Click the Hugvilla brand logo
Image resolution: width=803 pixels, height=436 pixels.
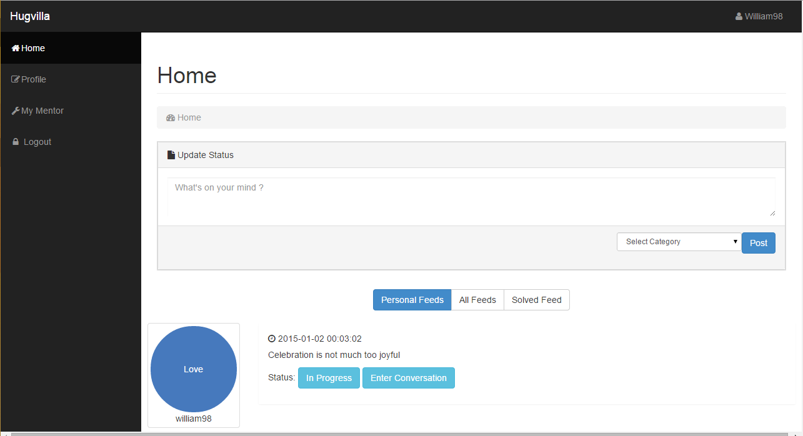point(30,16)
